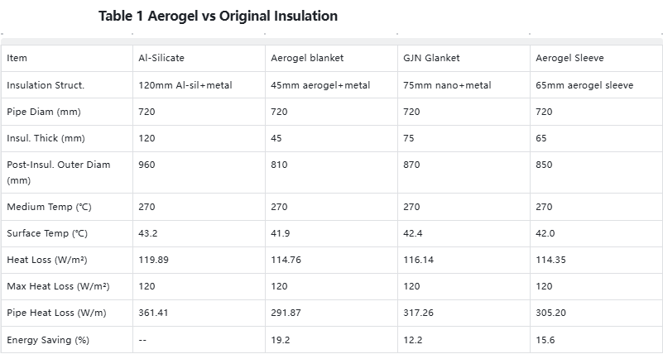This screenshot has height=354, width=663.
Task: Select the '75mm nano+metal' cell
Action: [x=447, y=85]
